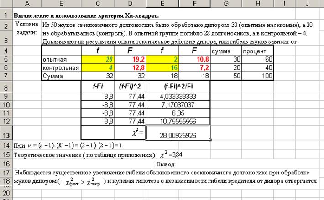Viewport: 324px width, 200px height.
Task: Click cell containing 4,033333333
Action: [178, 97]
